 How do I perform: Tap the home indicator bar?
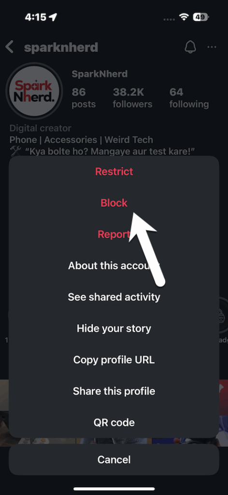point(114,489)
